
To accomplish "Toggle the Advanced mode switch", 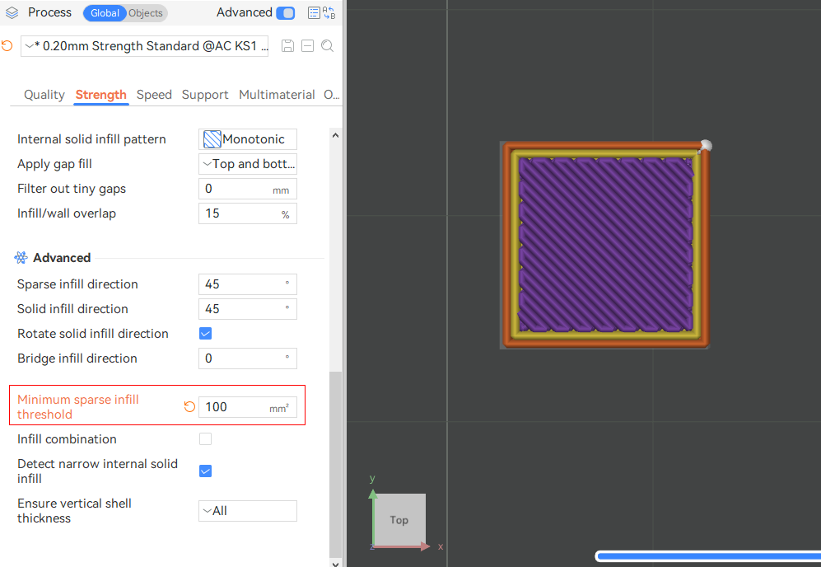I will (x=286, y=13).
